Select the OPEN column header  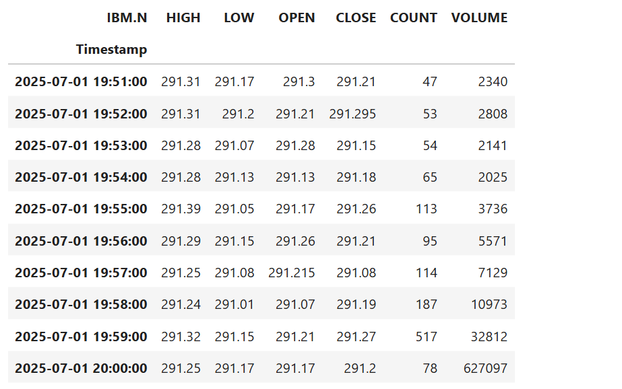tap(297, 17)
